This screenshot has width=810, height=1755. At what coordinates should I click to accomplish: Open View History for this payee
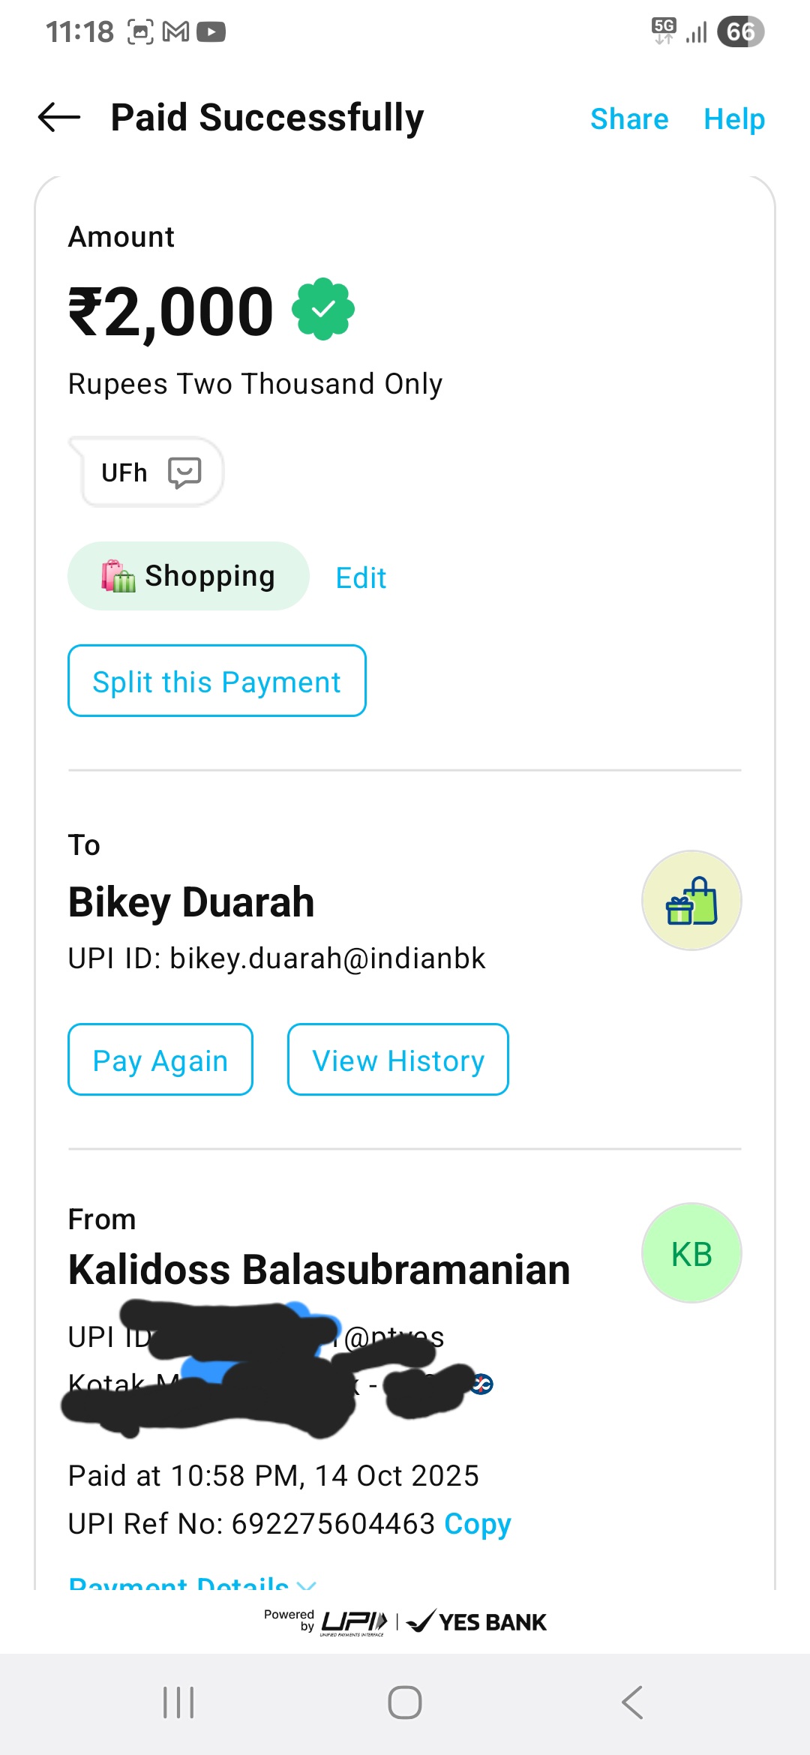tap(397, 1060)
